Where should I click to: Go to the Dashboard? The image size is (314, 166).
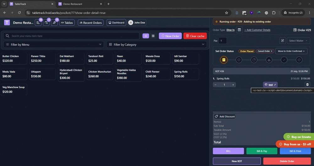pos(116,23)
